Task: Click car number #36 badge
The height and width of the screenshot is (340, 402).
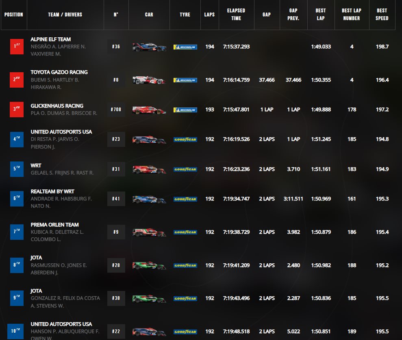Action: click(x=116, y=47)
